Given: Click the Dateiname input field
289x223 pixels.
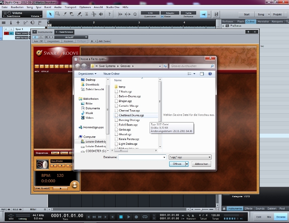Looking at the screenshot, I should (141, 157).
